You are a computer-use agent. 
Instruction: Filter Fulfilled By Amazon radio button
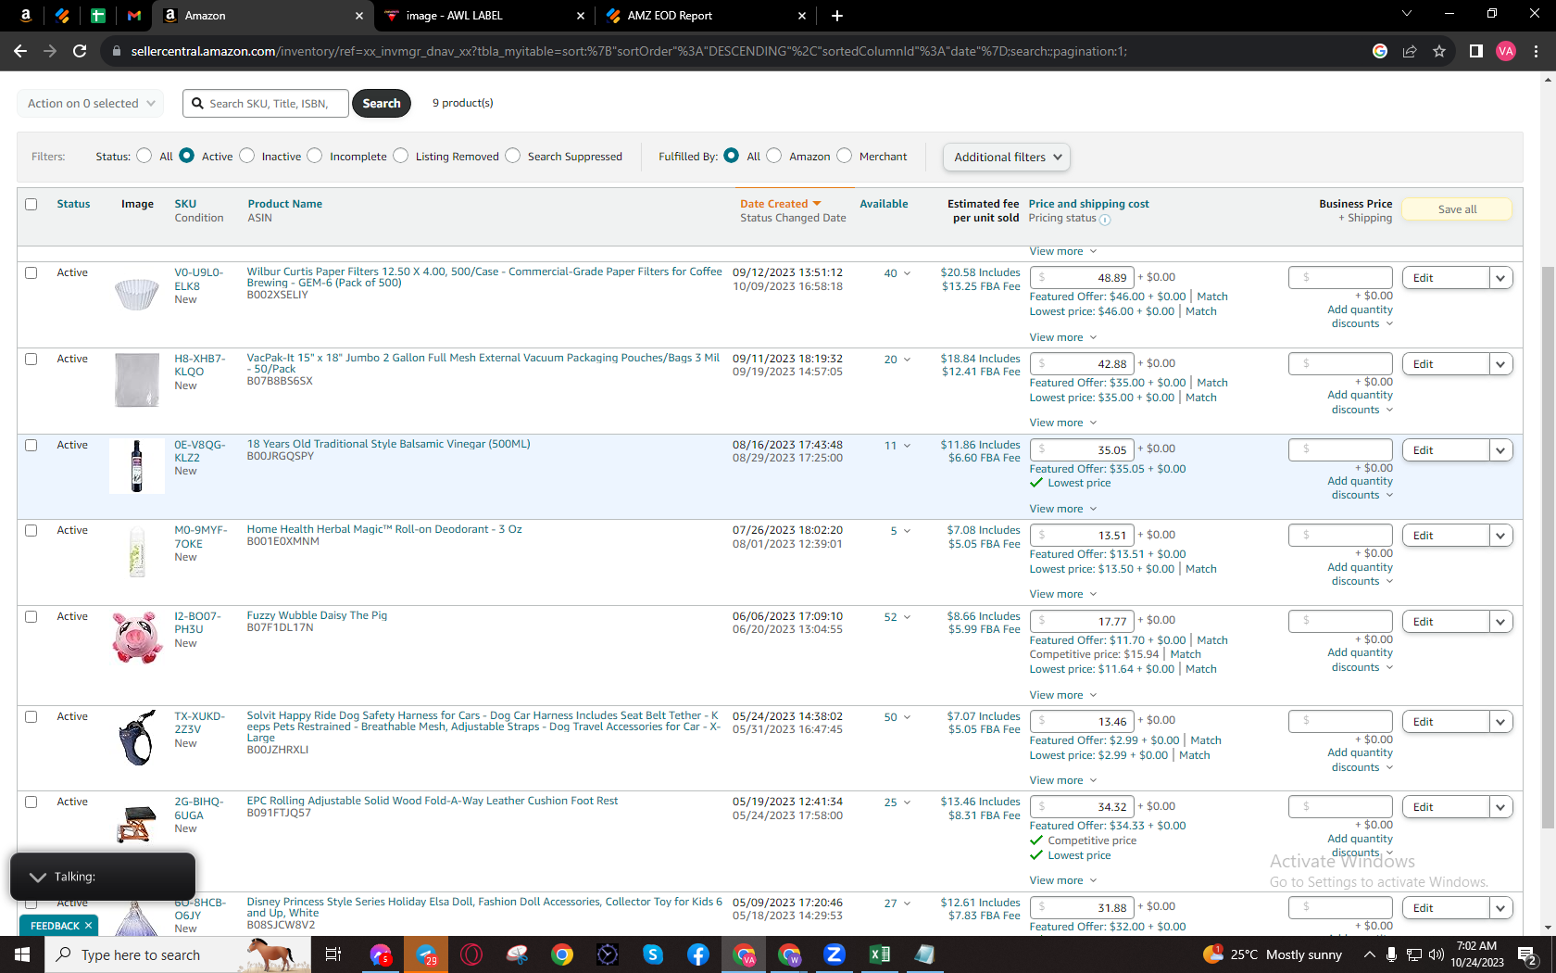[x=774, y=156]
